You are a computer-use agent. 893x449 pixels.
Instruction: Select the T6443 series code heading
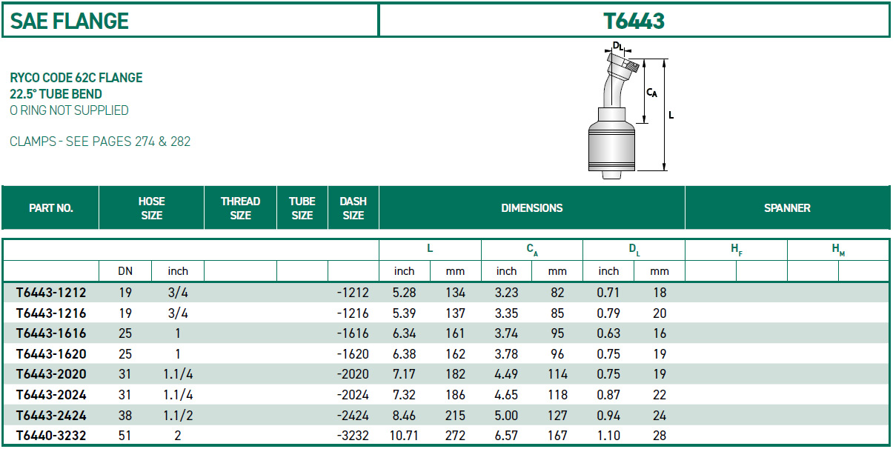[634, 21]
